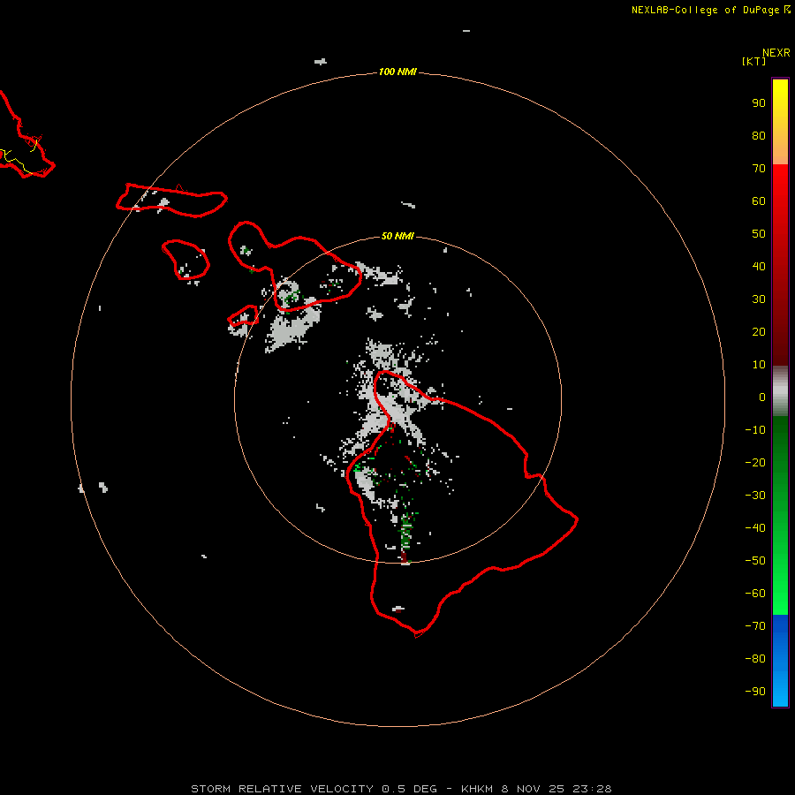Click the -70 value on the velocity scale
This screenshot has width=795, height=795.
click(755, 626)
